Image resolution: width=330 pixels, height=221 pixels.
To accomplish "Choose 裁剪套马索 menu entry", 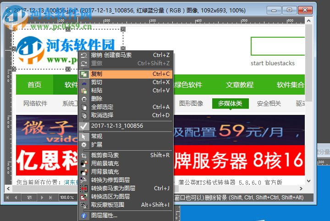I will [x=126, y=155].
